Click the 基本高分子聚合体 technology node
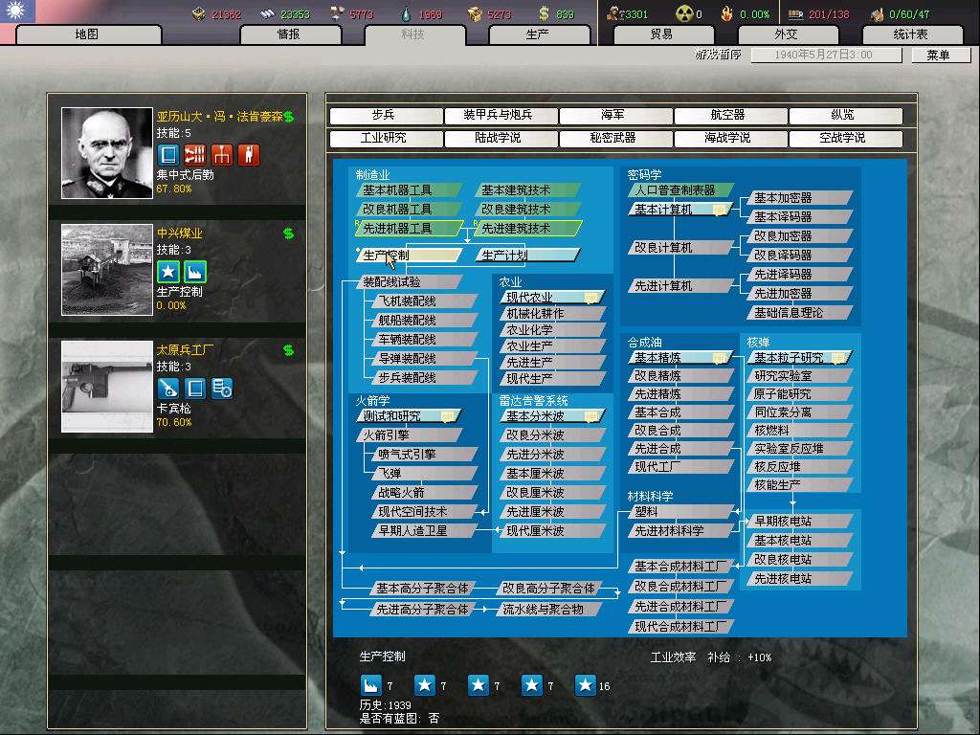 [422, 589]
